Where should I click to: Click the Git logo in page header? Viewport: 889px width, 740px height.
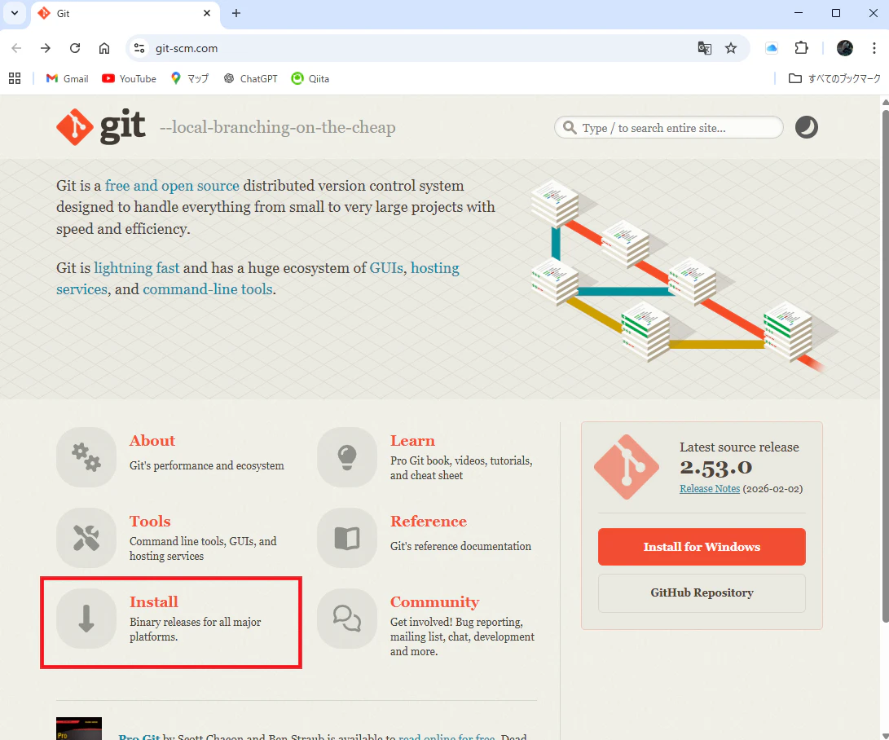101,126
